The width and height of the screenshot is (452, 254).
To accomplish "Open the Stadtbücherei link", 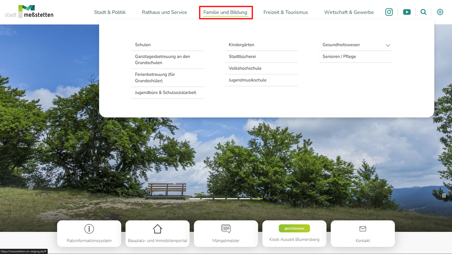I will click(261, 56).
